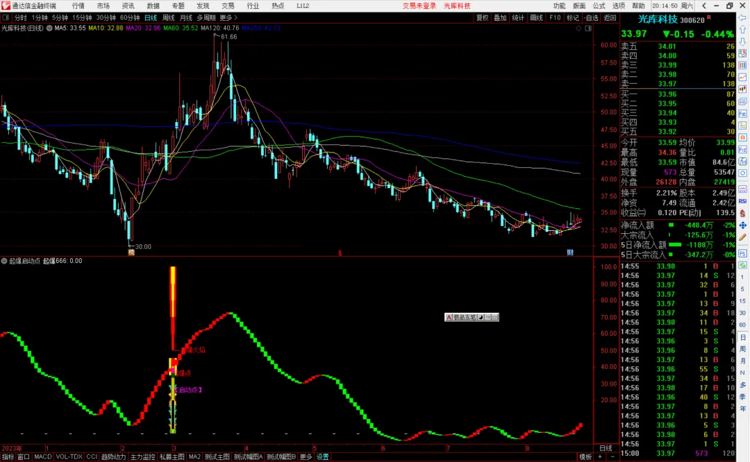Select the 年 period in right sidebar
The width and height of the screenshot is (750, 462).
[742, 409]
